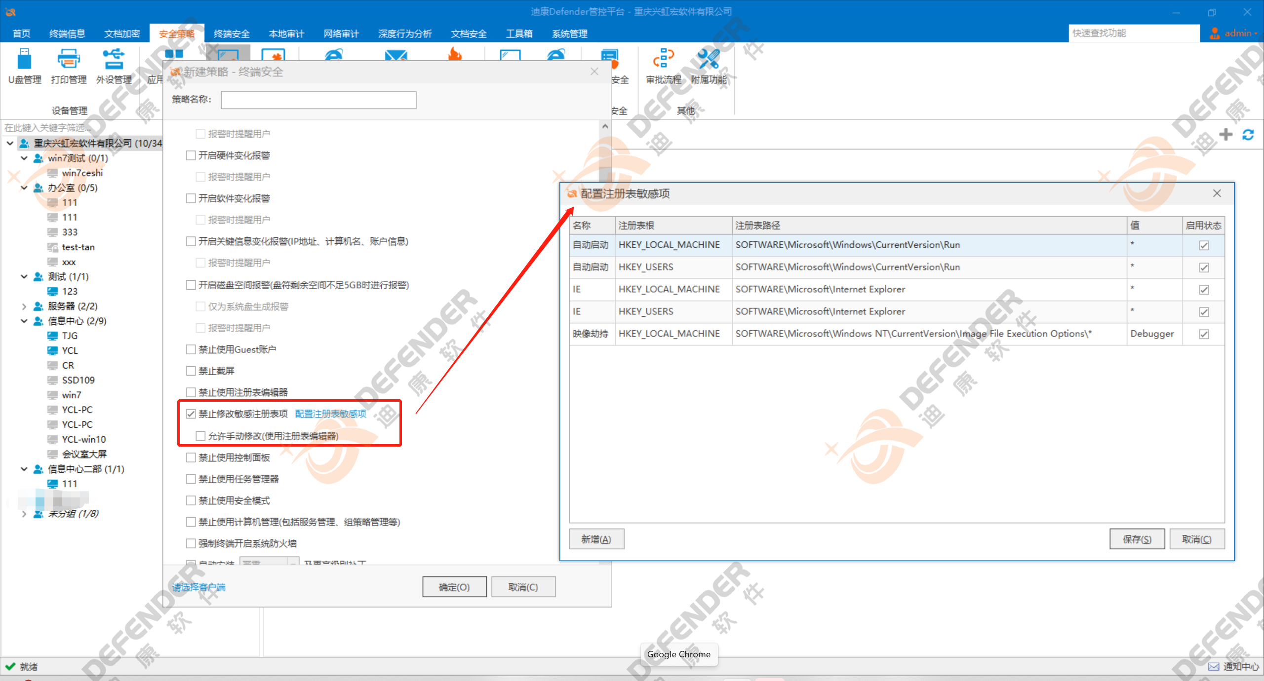Expand the 服务器 group

[x=24, y=306]
